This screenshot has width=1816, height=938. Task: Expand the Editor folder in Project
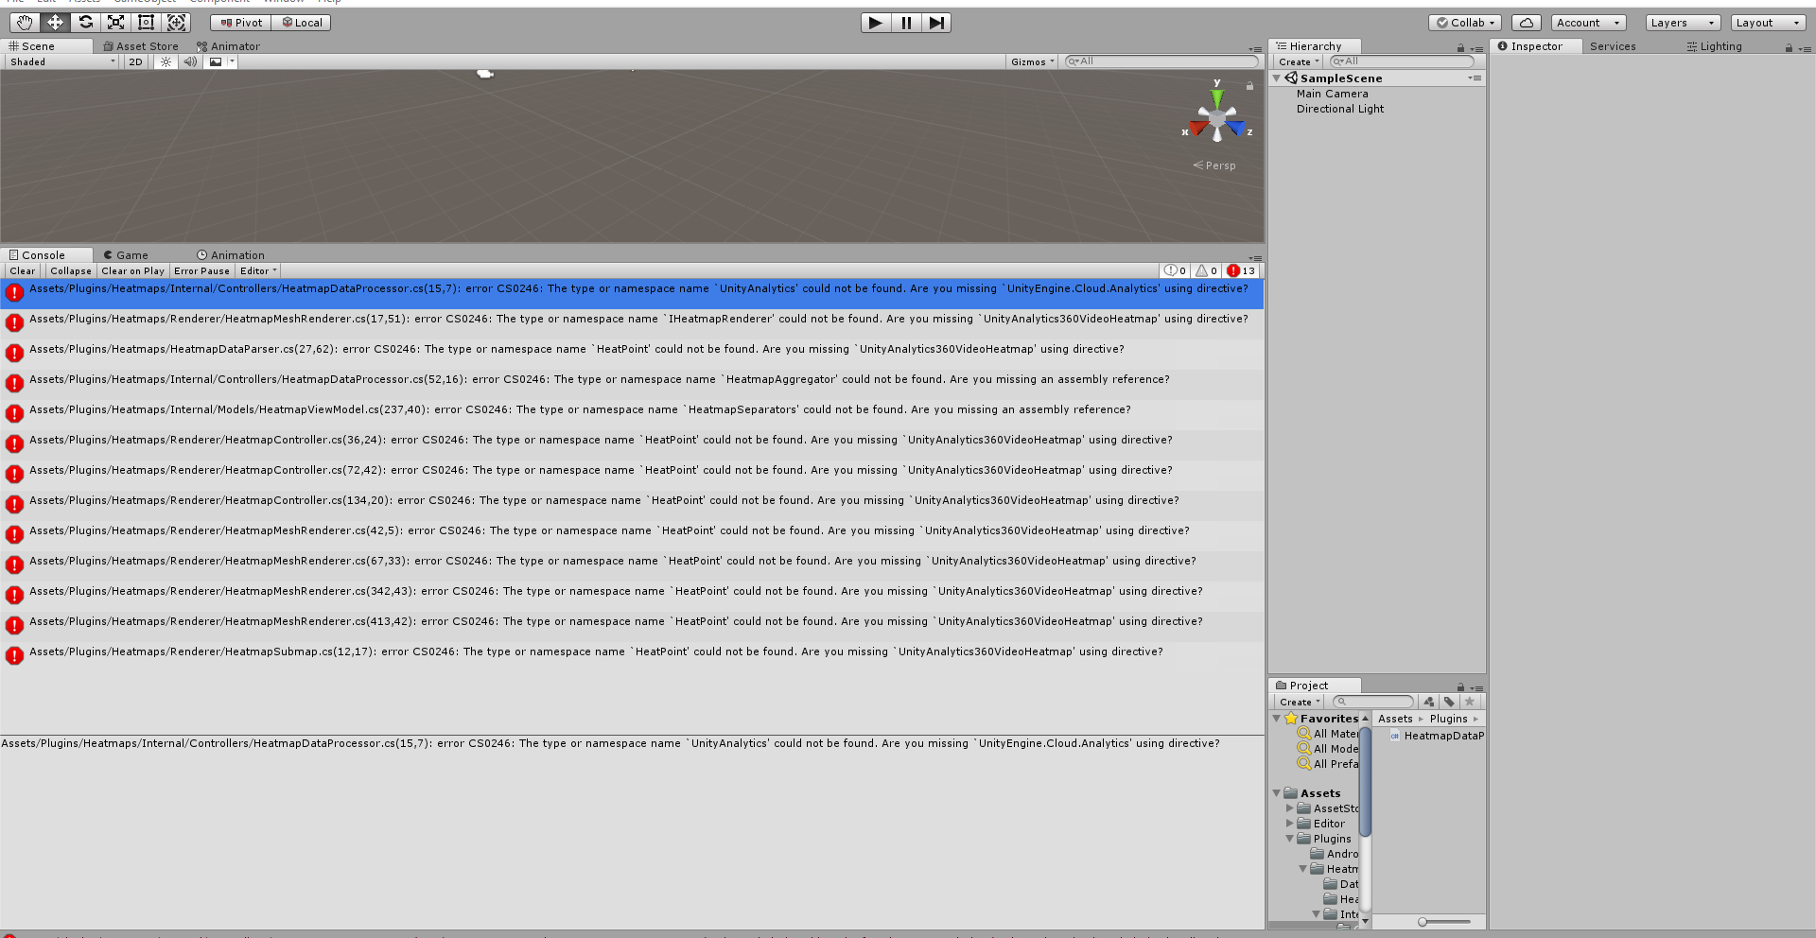(x=1290, y=823)
